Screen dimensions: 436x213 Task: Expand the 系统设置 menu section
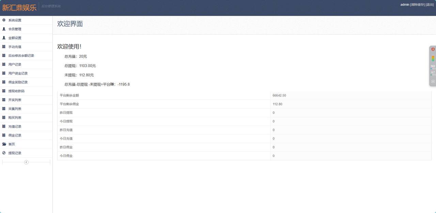[x=15, y=20]
